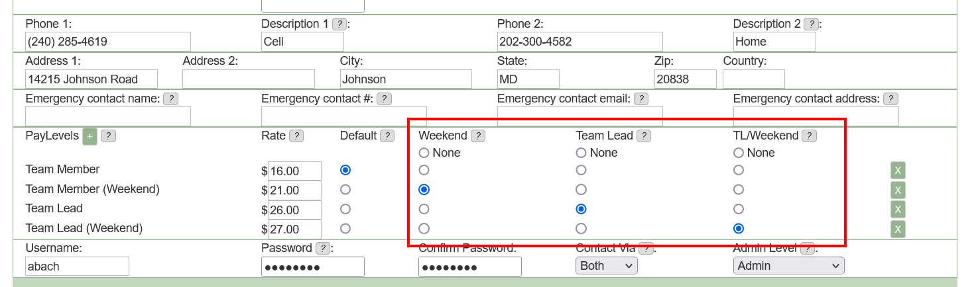This screenshot has height=287, width=974.
Task: Show help for Admin Level
Action: pyautogui.click(x=807, y=249)
